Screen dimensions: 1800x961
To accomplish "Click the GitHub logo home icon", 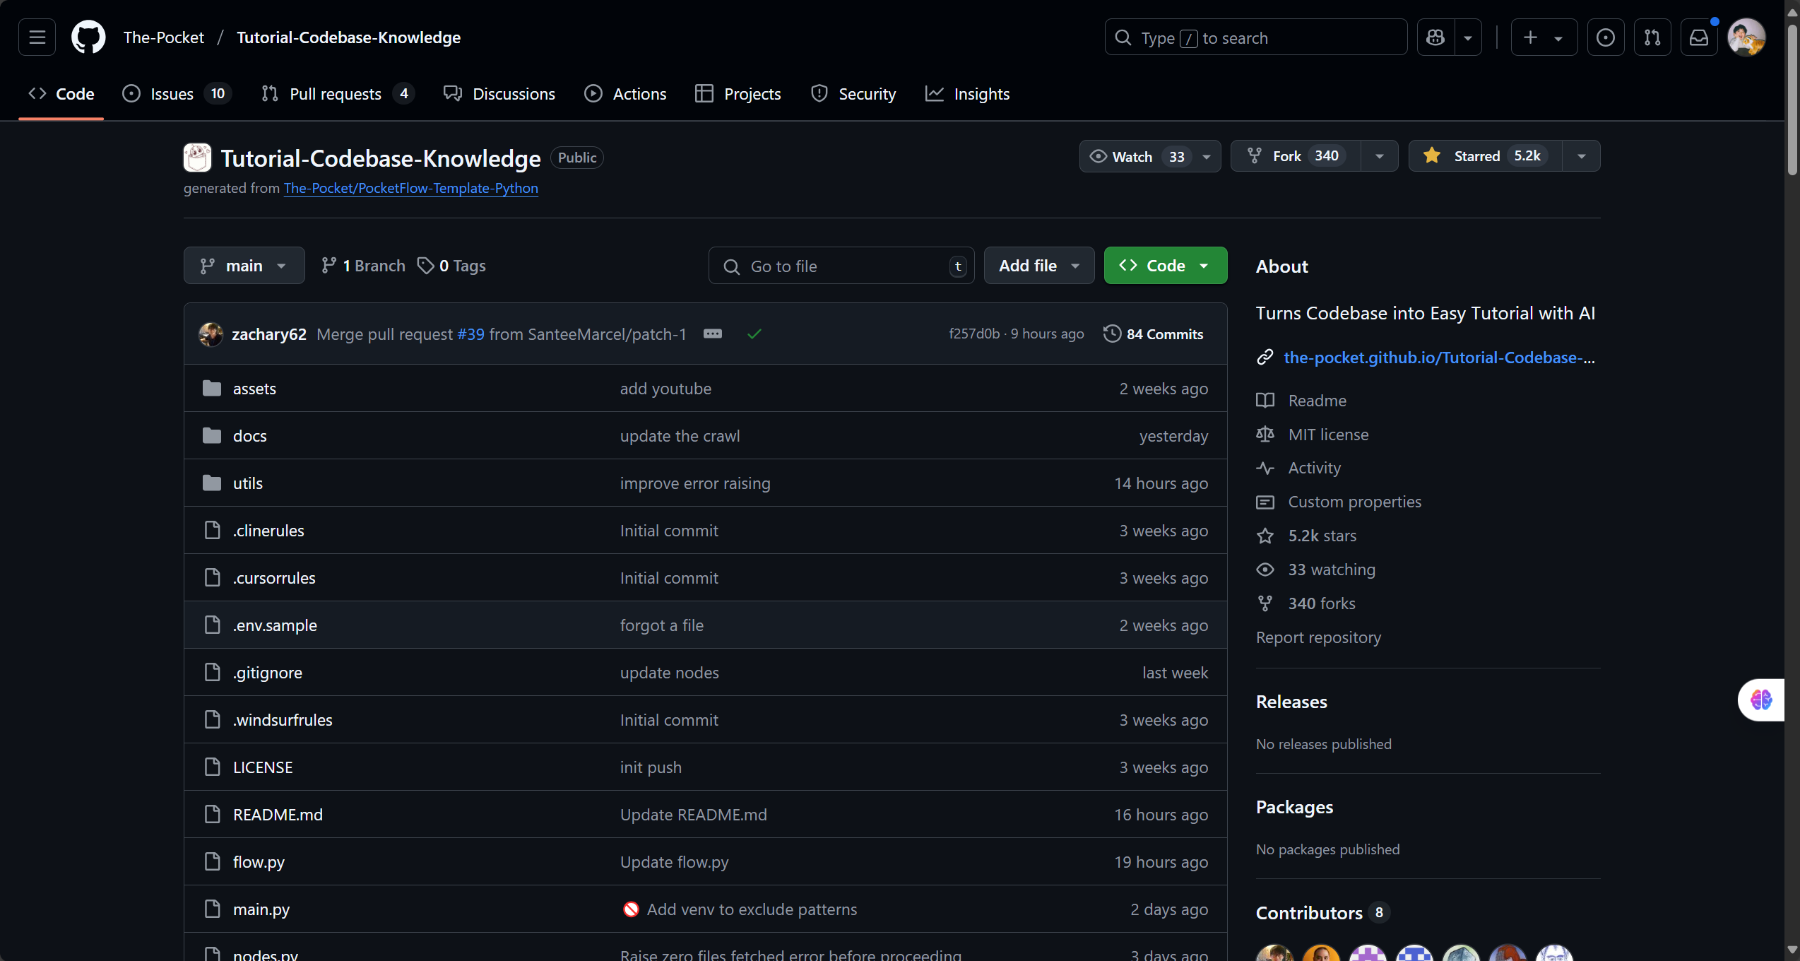I will [x=88, y=37].
